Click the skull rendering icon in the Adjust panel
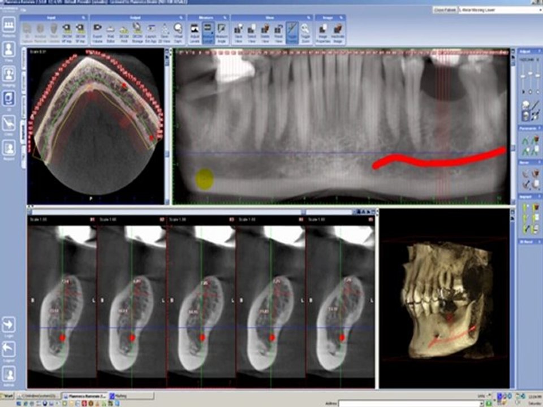Image resolution: width=543 pixels, height=407 pixels. coord(525,105)
